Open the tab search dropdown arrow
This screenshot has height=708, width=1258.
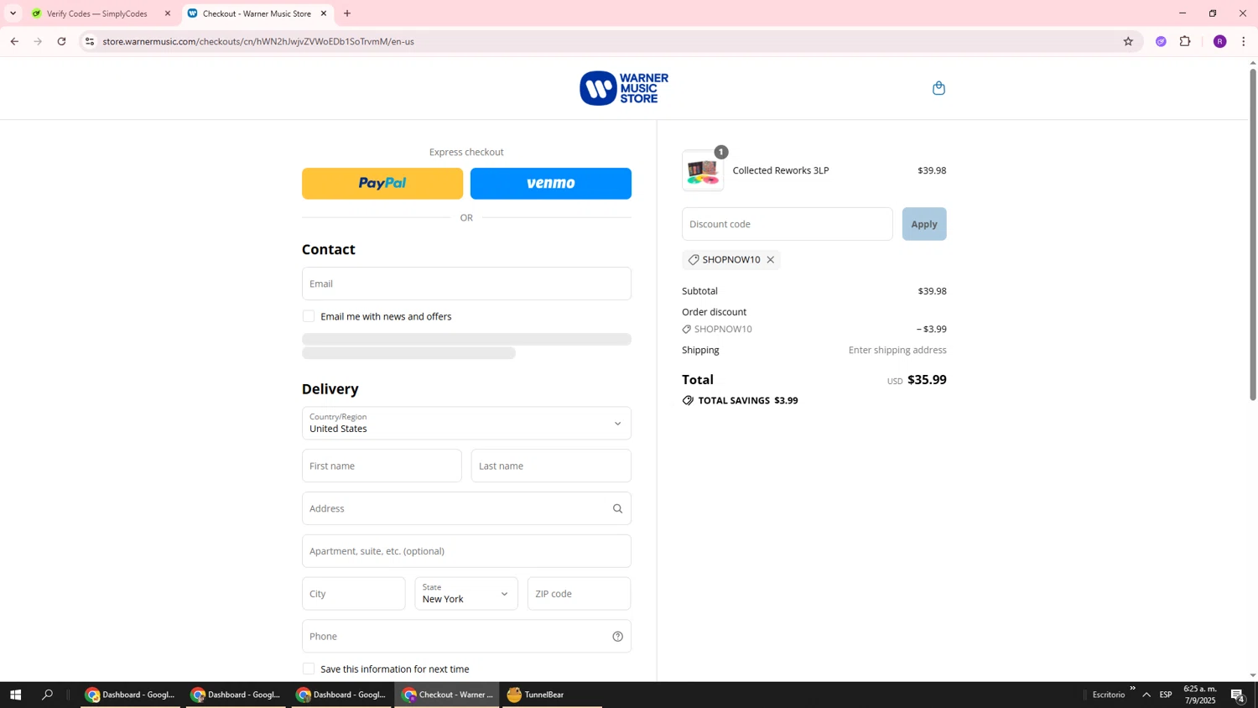pyautogui.click(x=13, y=13)
